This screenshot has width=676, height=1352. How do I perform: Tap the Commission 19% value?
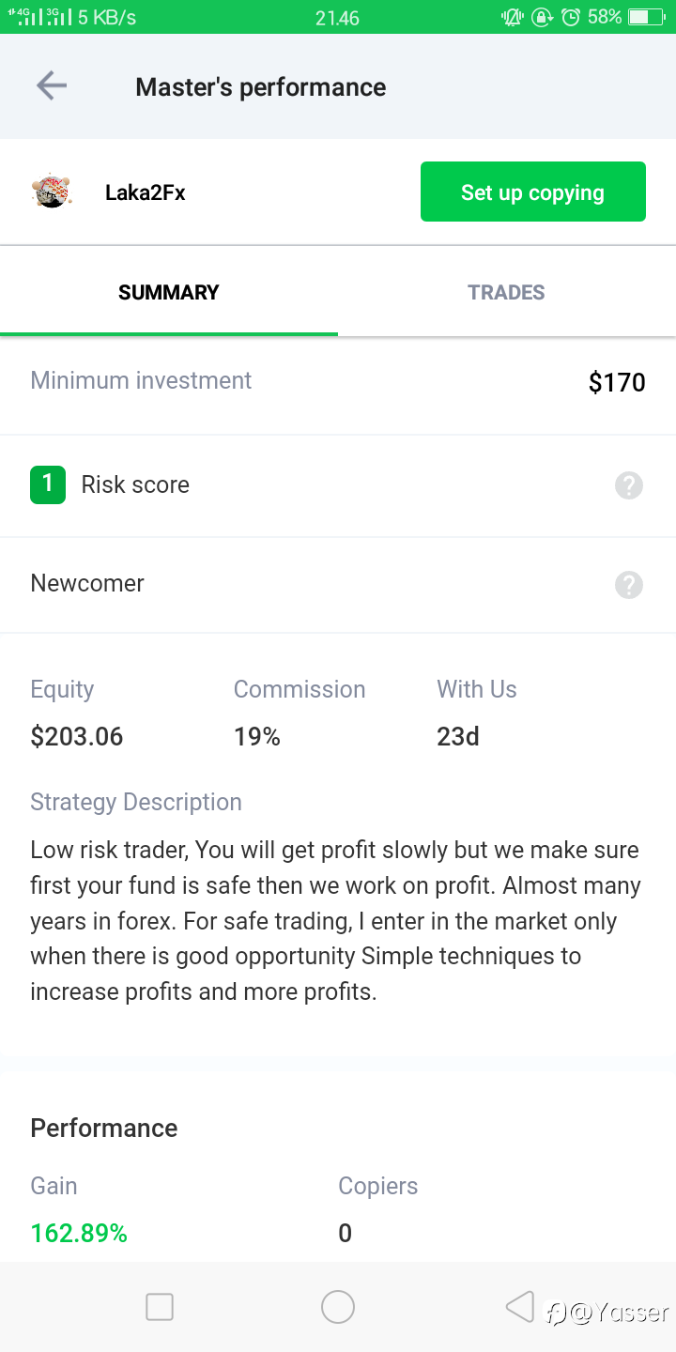(x=257, y=736)
